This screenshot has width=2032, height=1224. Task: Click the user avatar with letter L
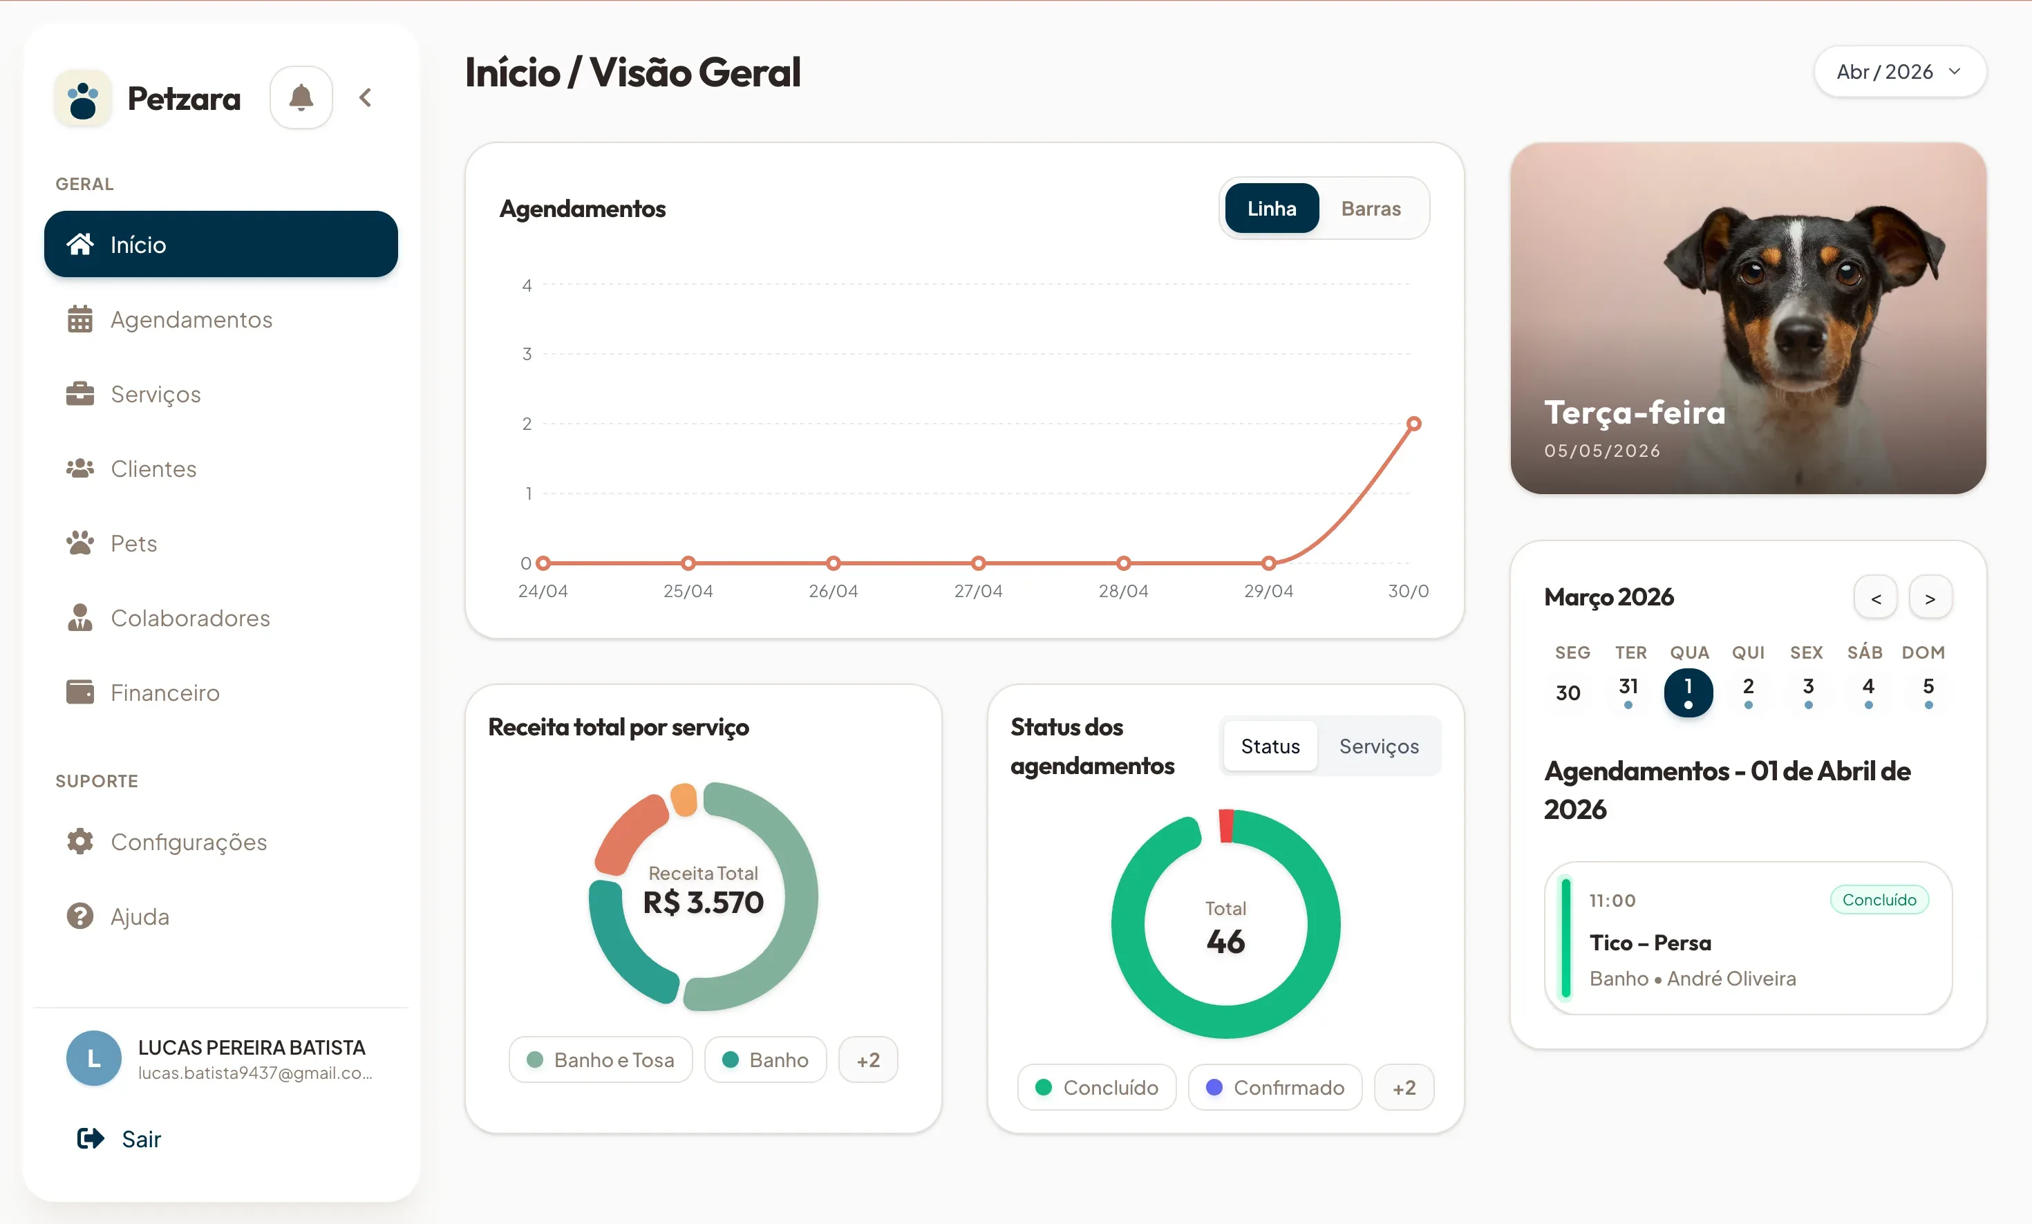pos(94,1058)
